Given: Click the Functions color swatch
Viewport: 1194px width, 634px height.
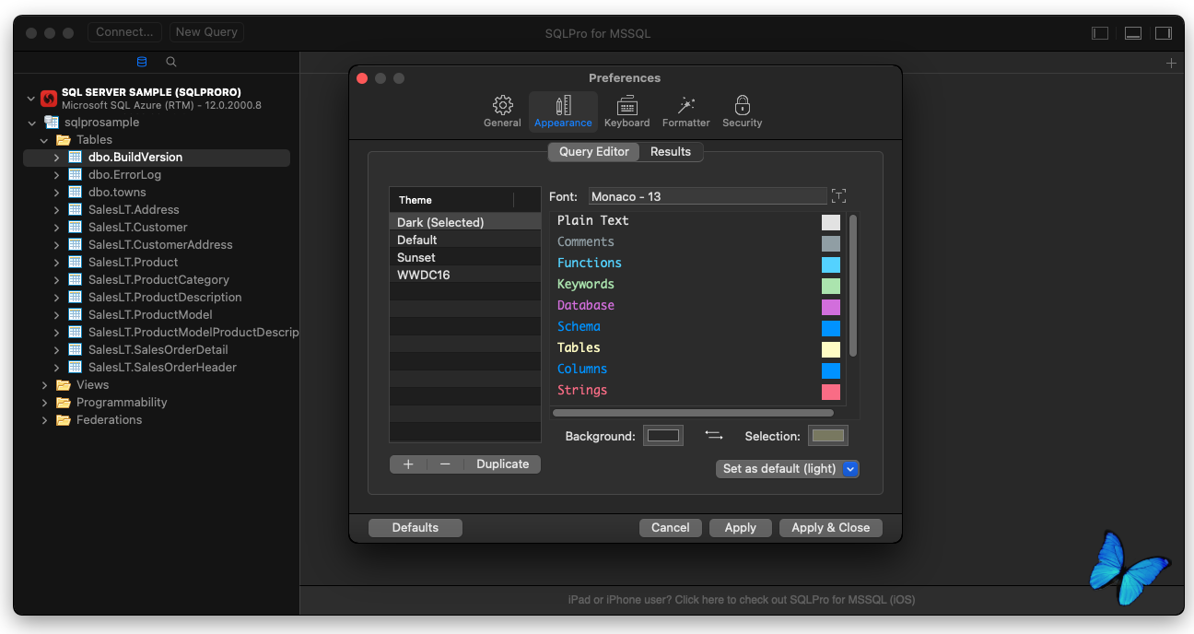Looking at the screenshot, I should [x=831, y=264].
